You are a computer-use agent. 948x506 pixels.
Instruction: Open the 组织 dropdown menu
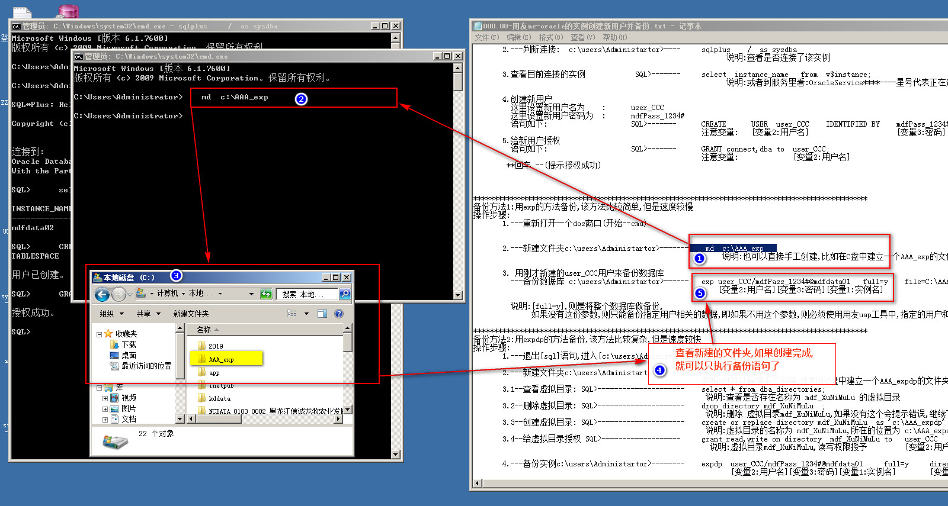111,314
